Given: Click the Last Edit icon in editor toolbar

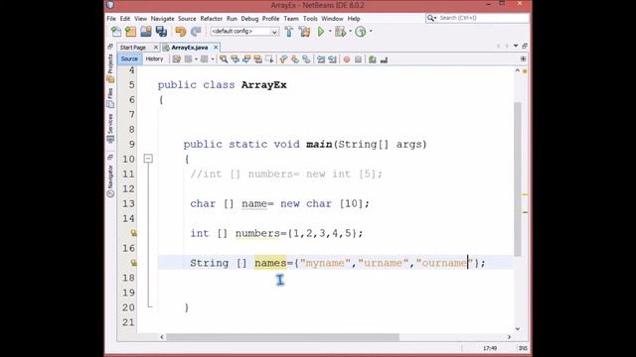Looking at the screenshot, I should point(177,59).
